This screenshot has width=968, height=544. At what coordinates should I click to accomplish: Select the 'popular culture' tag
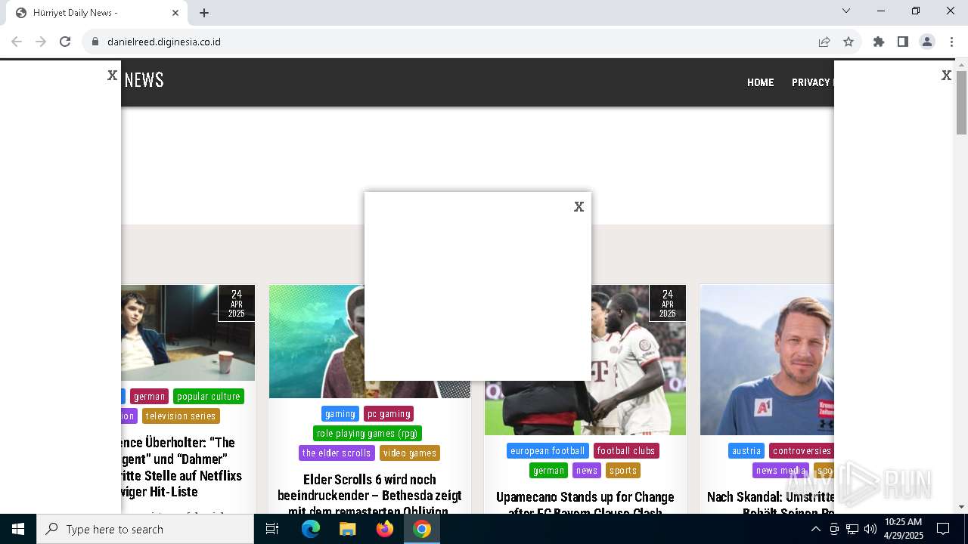209,397
